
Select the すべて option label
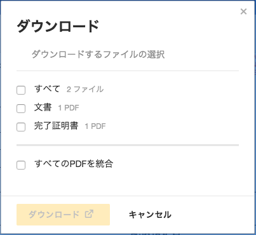pyautogui.click(x=48, y=89)
